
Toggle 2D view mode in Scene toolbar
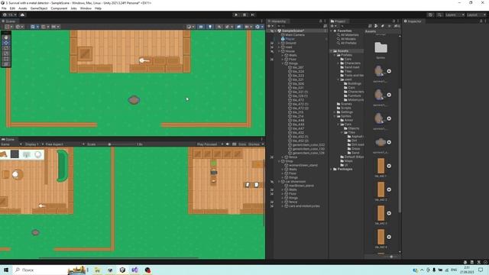(x=201, y=27)
